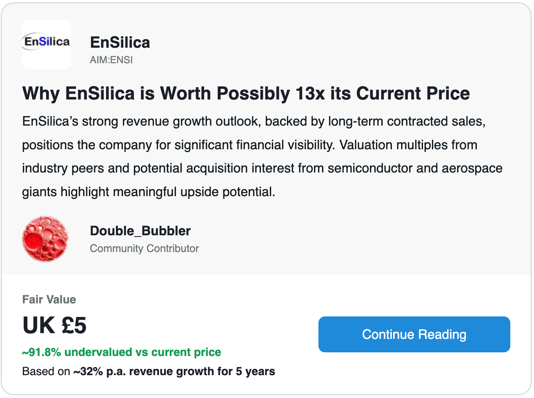
Task: Click the words 'Based on'
Action: click(46, 371)
